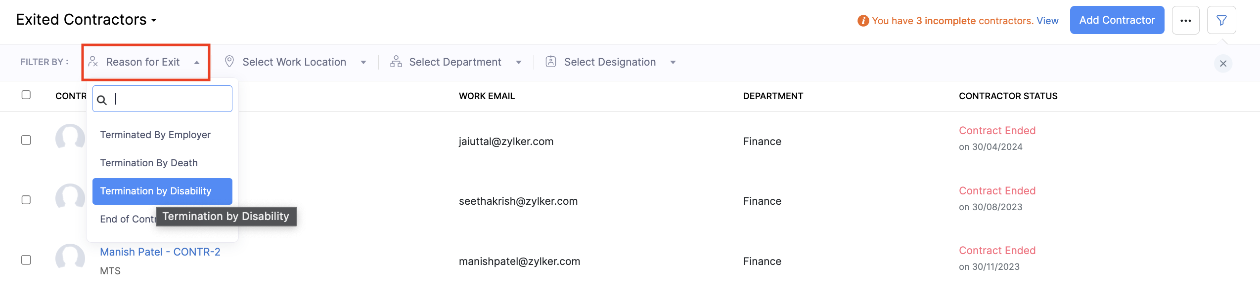Select Termination By Death option
The height and width of the screenshot is (297, 1260).
coord(149,163)
